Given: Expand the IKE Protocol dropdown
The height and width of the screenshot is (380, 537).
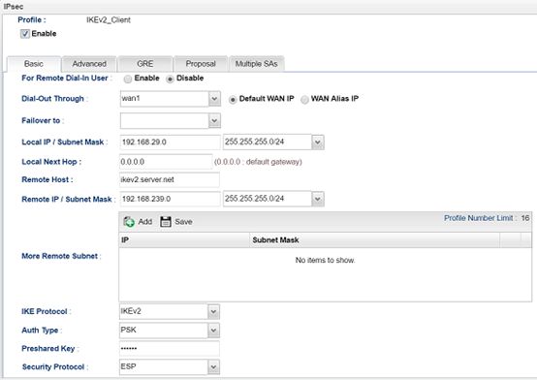Looking at the screenshot, I should [x=213, y=312].
